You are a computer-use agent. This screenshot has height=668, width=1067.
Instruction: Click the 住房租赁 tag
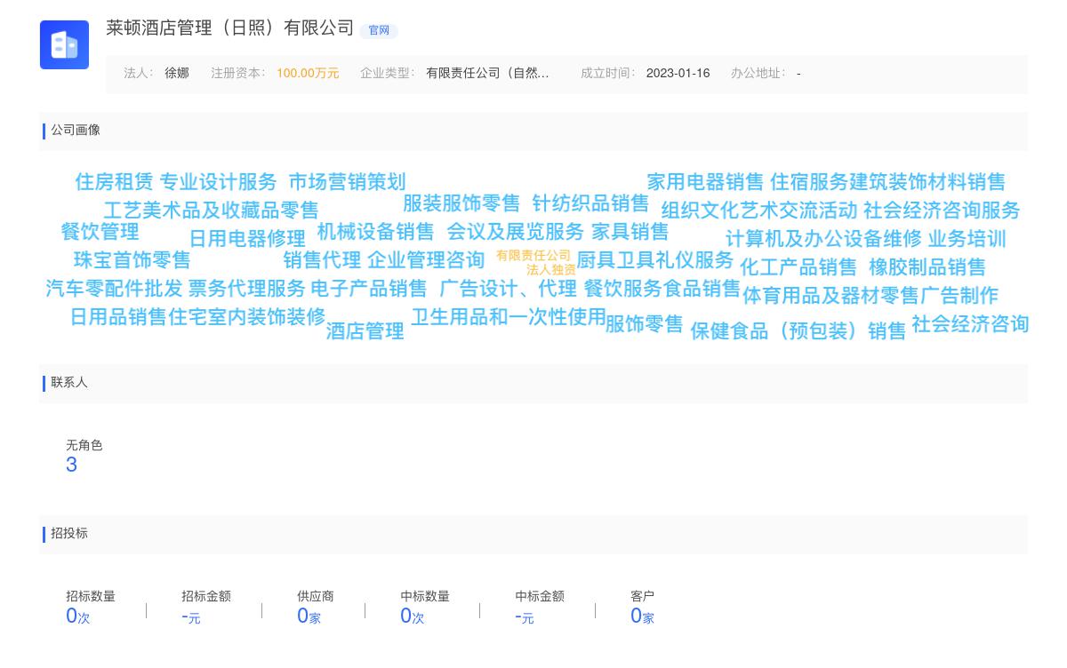tap(114, 182)
